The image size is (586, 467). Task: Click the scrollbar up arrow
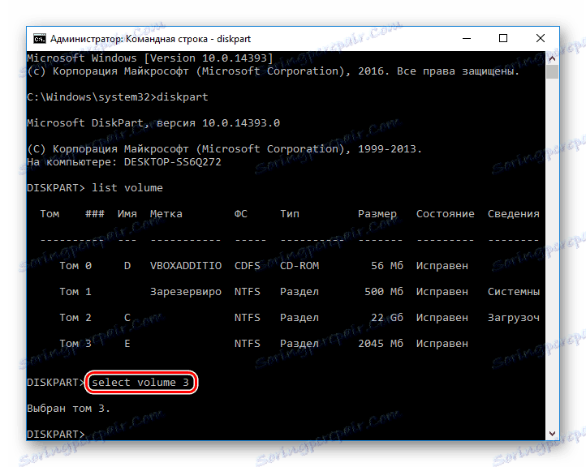click(552, 58)
